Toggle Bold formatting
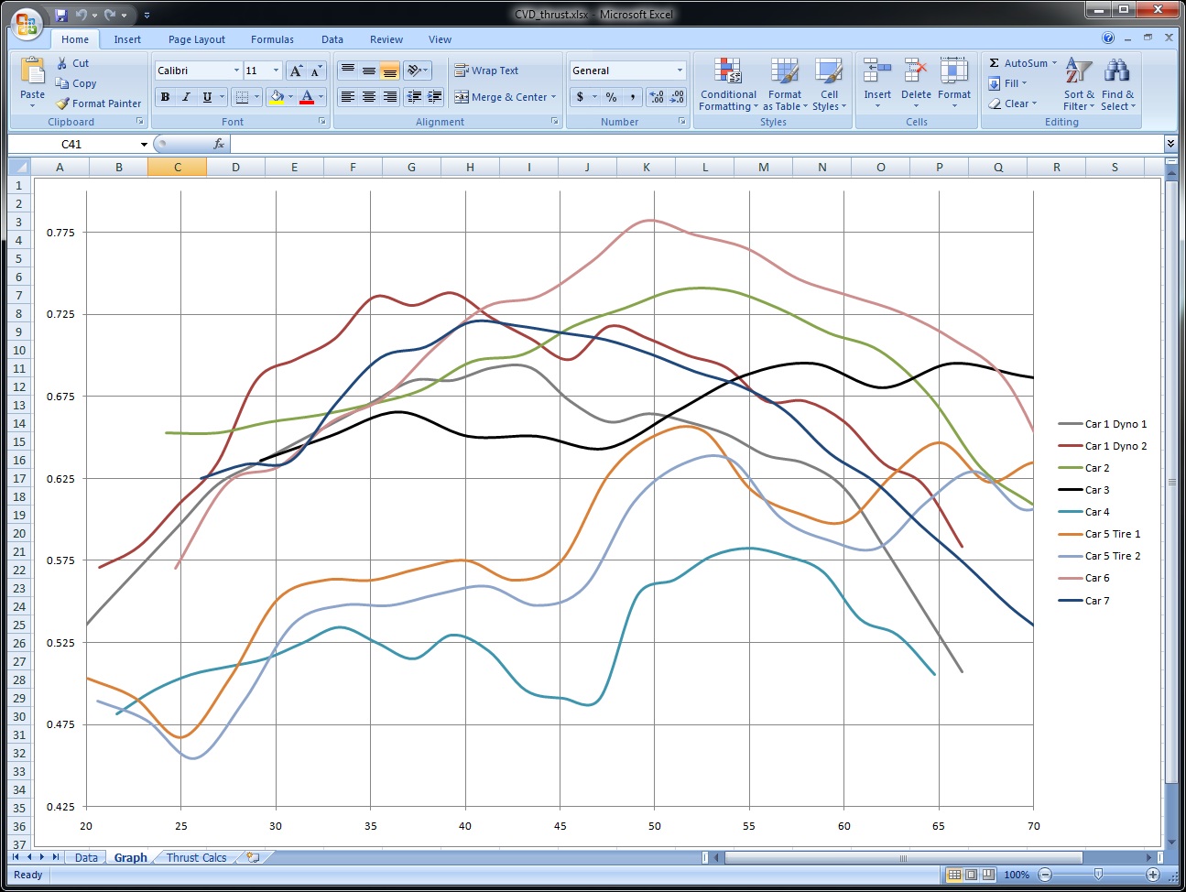This screenshot has width=1186, height=892. (165, 97)
